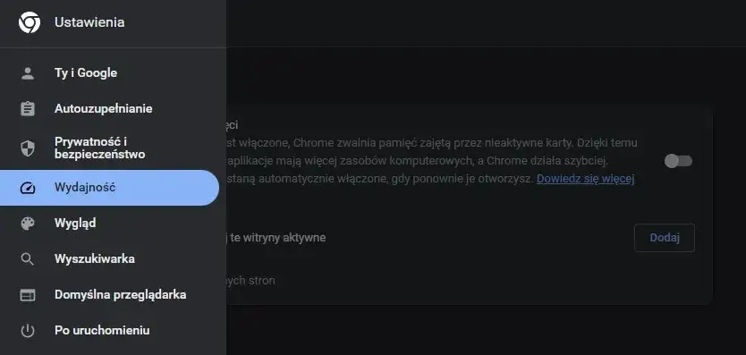This screenshot has height=355, width=746.
Task: Open the Wygląd settings page
Action: click(x=109, y=224)
